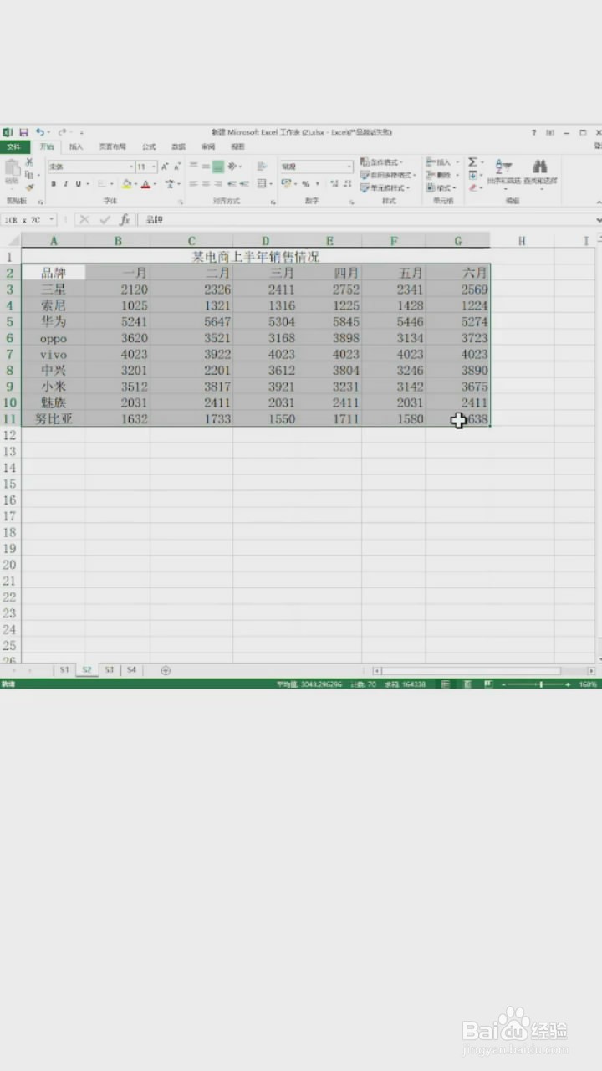Open the Format cells dropdown

441,187
